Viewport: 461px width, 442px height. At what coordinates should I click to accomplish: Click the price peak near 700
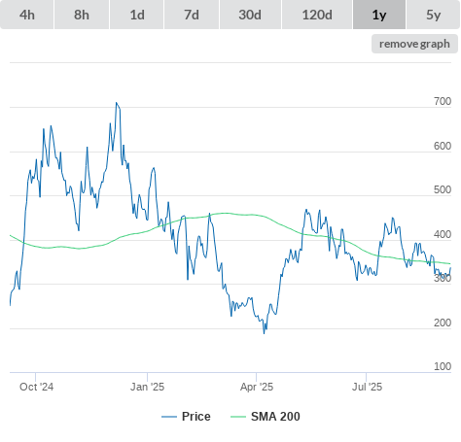pos(117,103)
